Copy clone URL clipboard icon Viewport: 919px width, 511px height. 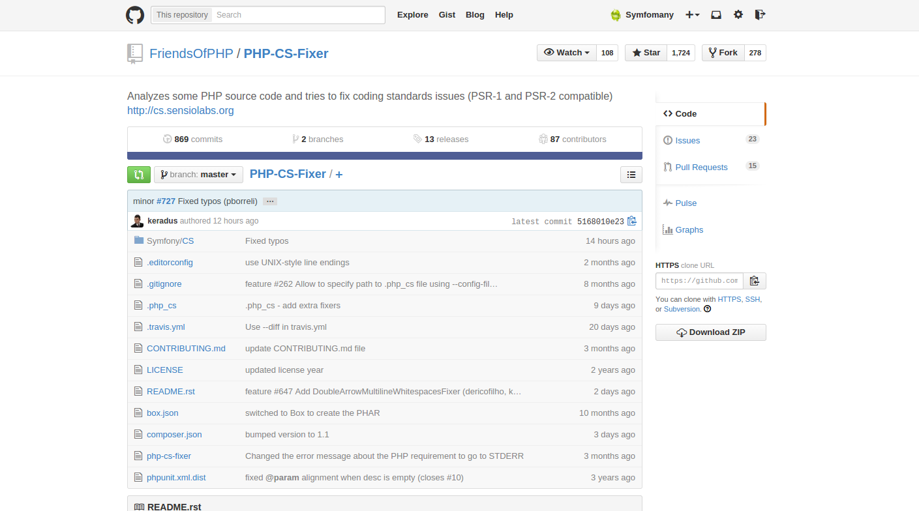pyautogui.click(x=755, y=281)
